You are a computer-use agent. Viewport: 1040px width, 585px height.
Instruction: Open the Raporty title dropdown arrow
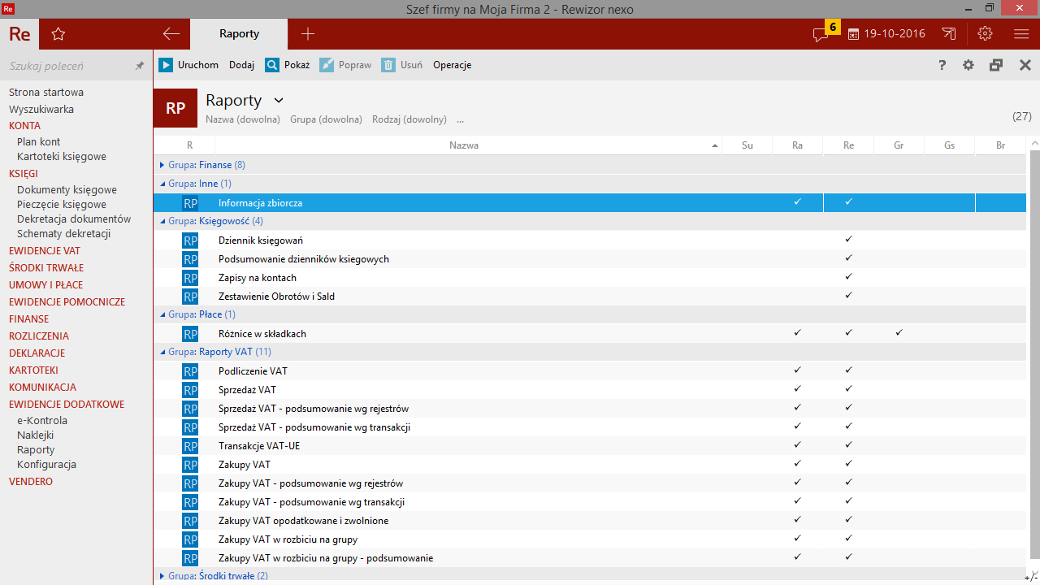pyautogui.click(x=279, y=101)
